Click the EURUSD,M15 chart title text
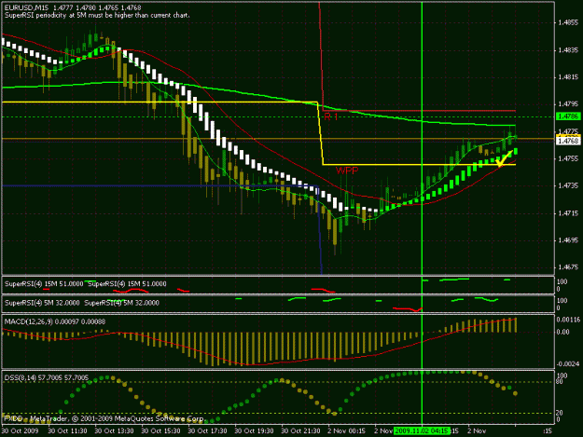Viewport: 583px width, 437px height. [26, 7]
